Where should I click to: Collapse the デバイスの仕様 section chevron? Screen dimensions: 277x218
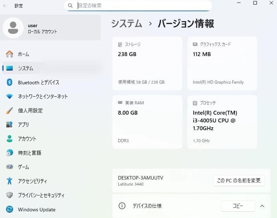[262, 206]
